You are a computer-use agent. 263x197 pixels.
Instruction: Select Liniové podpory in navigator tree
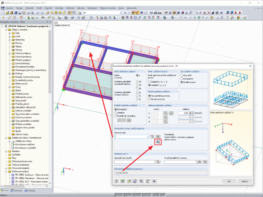[x=23, y=57]
